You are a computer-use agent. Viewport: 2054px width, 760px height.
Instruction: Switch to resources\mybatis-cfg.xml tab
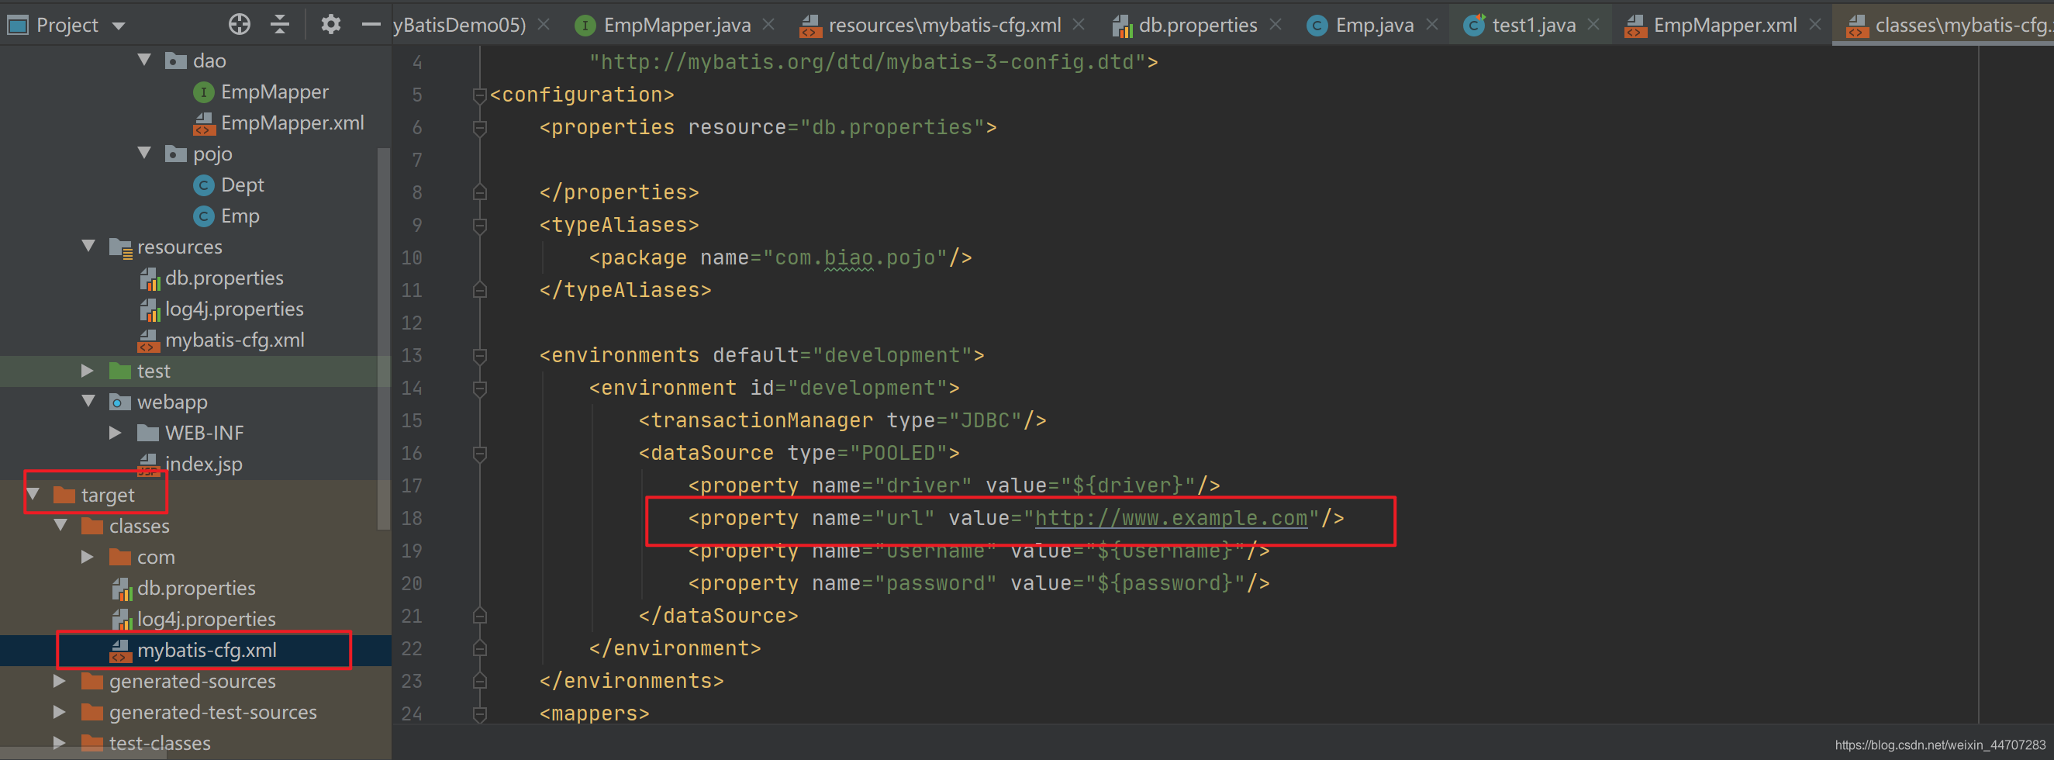point(930,25)
